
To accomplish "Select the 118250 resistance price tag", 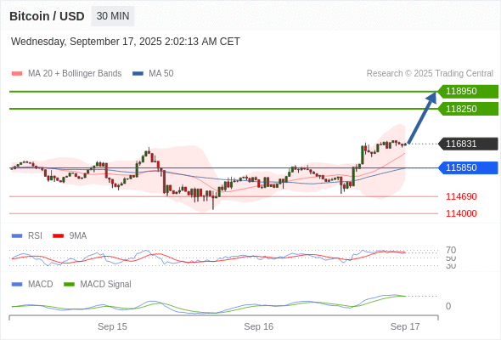I will (x=468, y=109).
